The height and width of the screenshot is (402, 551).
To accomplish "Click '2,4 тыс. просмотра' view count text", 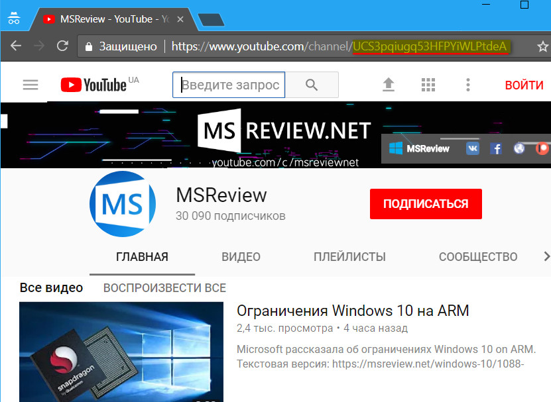I will [x=284, y=328].
